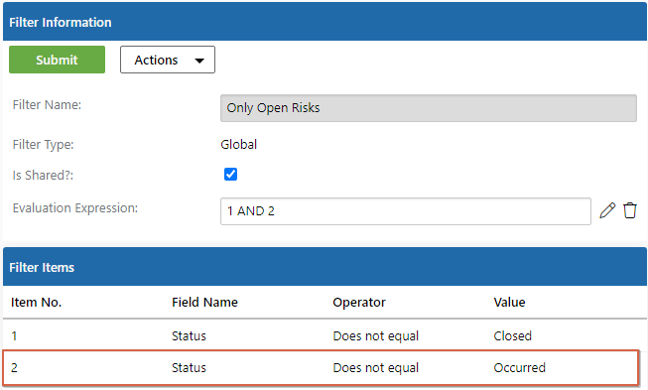Screen dimensions: 648x390
Task: Click the Filter Items panel header
Action: tap(324, 267)
